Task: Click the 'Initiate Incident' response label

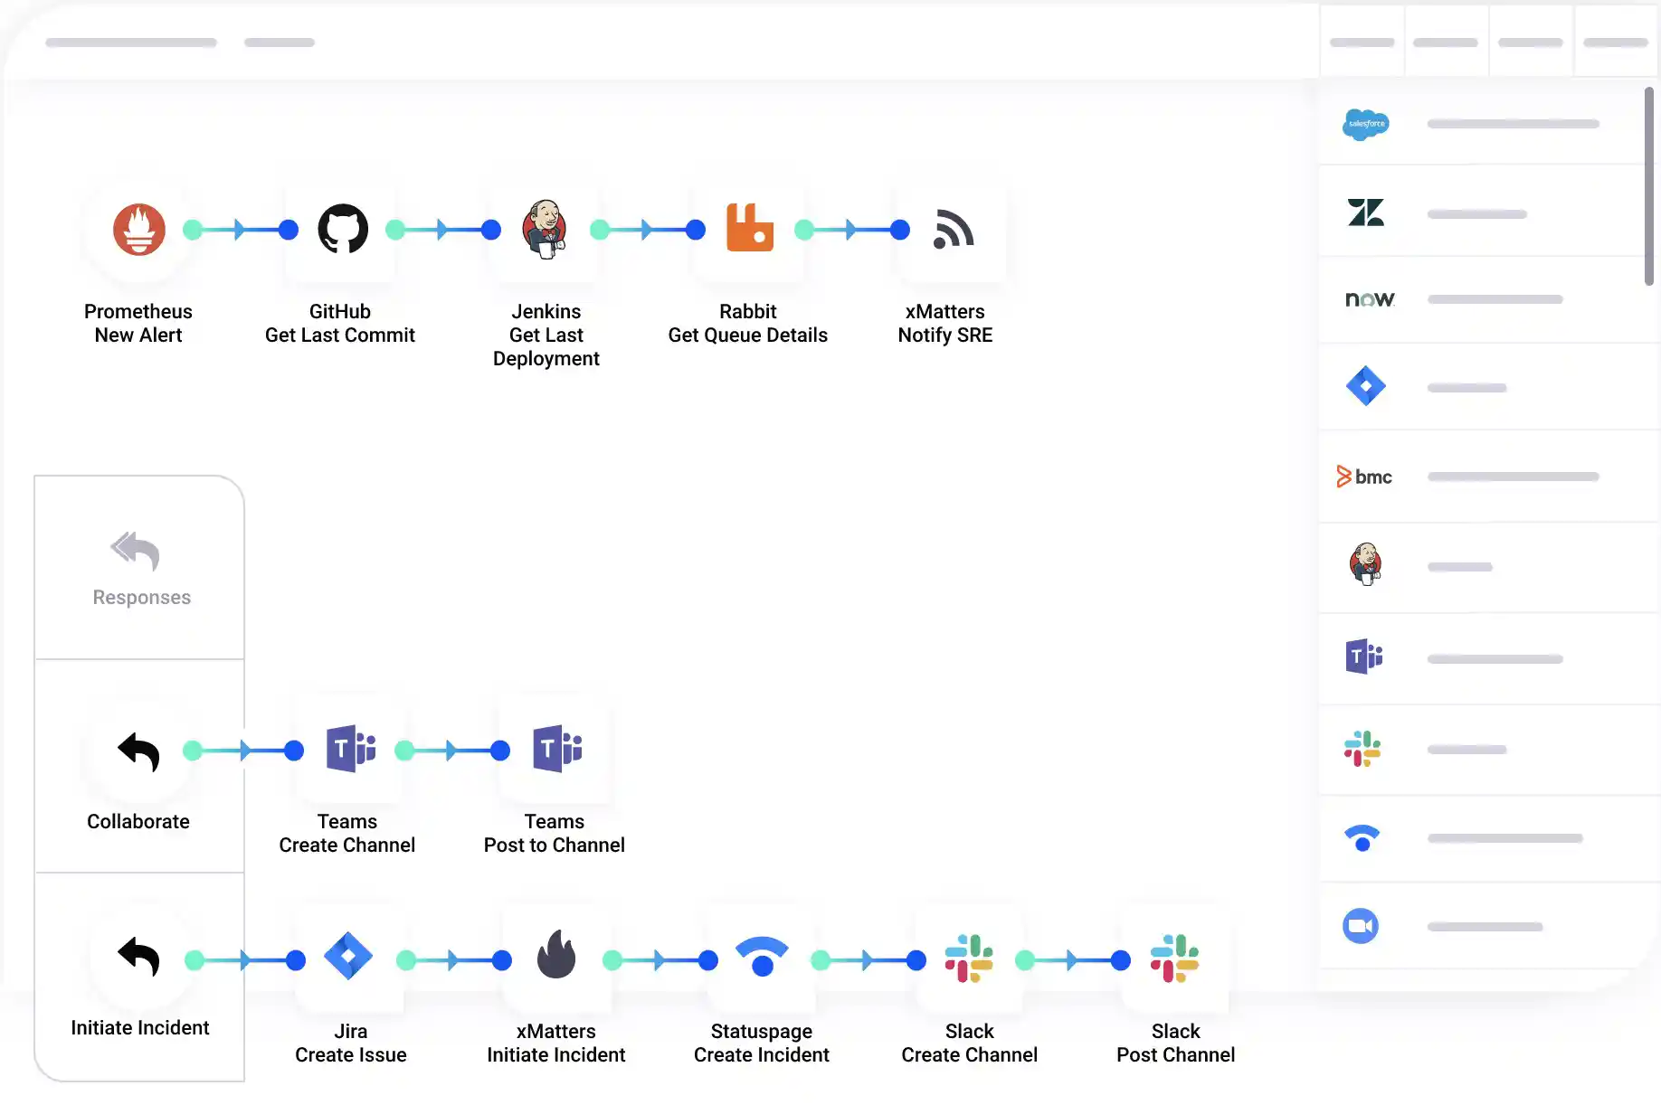Action: 140,1028
